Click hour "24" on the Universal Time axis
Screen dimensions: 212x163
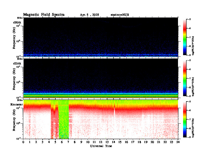(178, 142)
